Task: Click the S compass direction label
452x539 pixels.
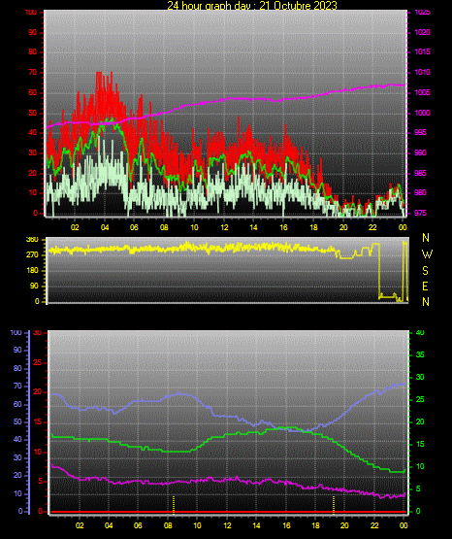Action: pyautogui.click(x=426, y=271)
